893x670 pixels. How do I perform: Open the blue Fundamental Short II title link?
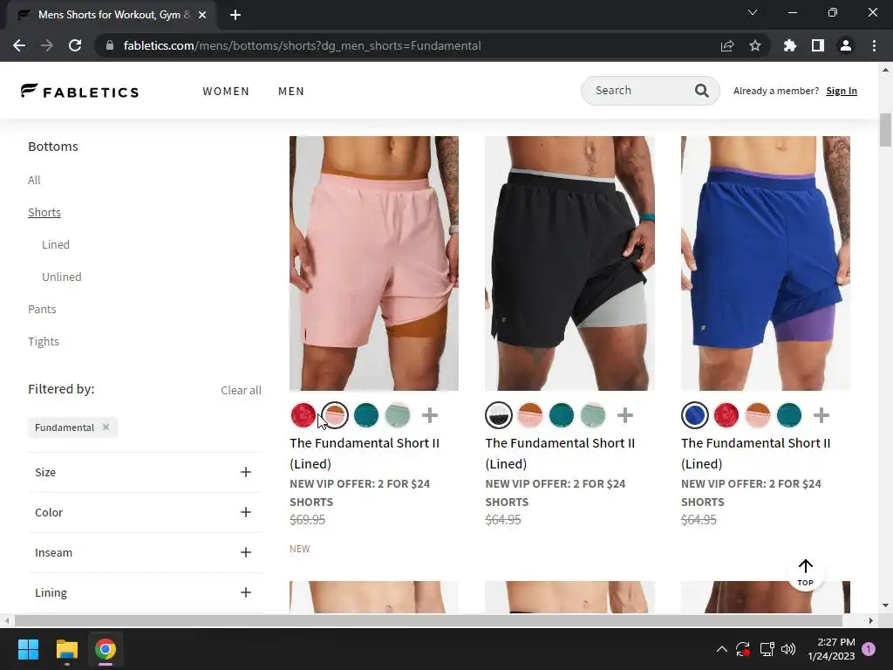756,453
